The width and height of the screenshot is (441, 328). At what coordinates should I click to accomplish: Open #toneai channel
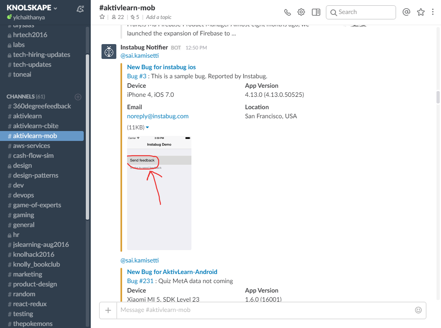click(42, 75)
